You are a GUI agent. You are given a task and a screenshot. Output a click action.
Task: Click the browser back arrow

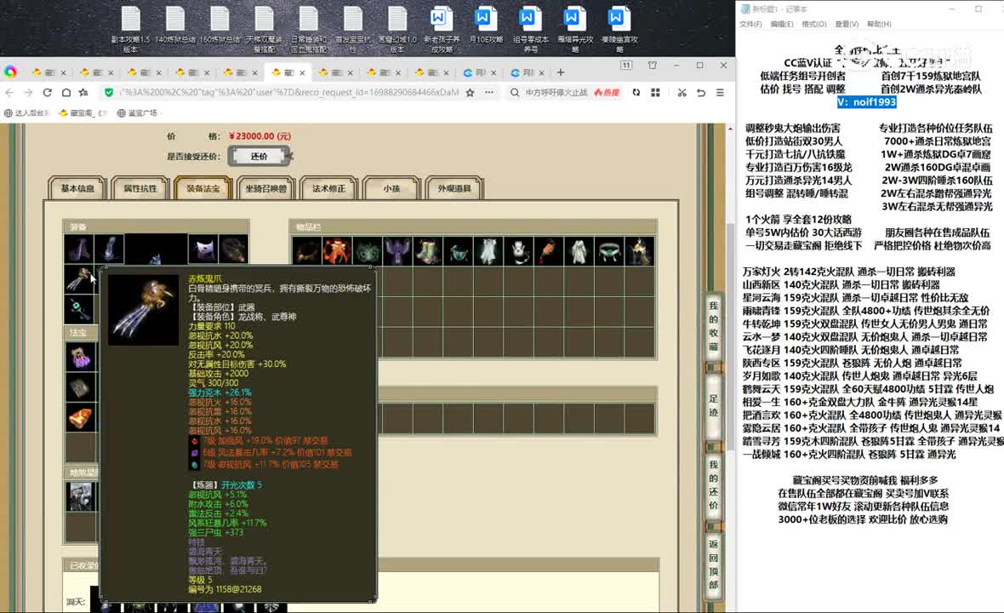9,92
